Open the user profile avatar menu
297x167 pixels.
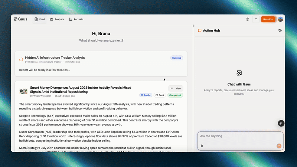pyautogui.click(x=280, y=19)
